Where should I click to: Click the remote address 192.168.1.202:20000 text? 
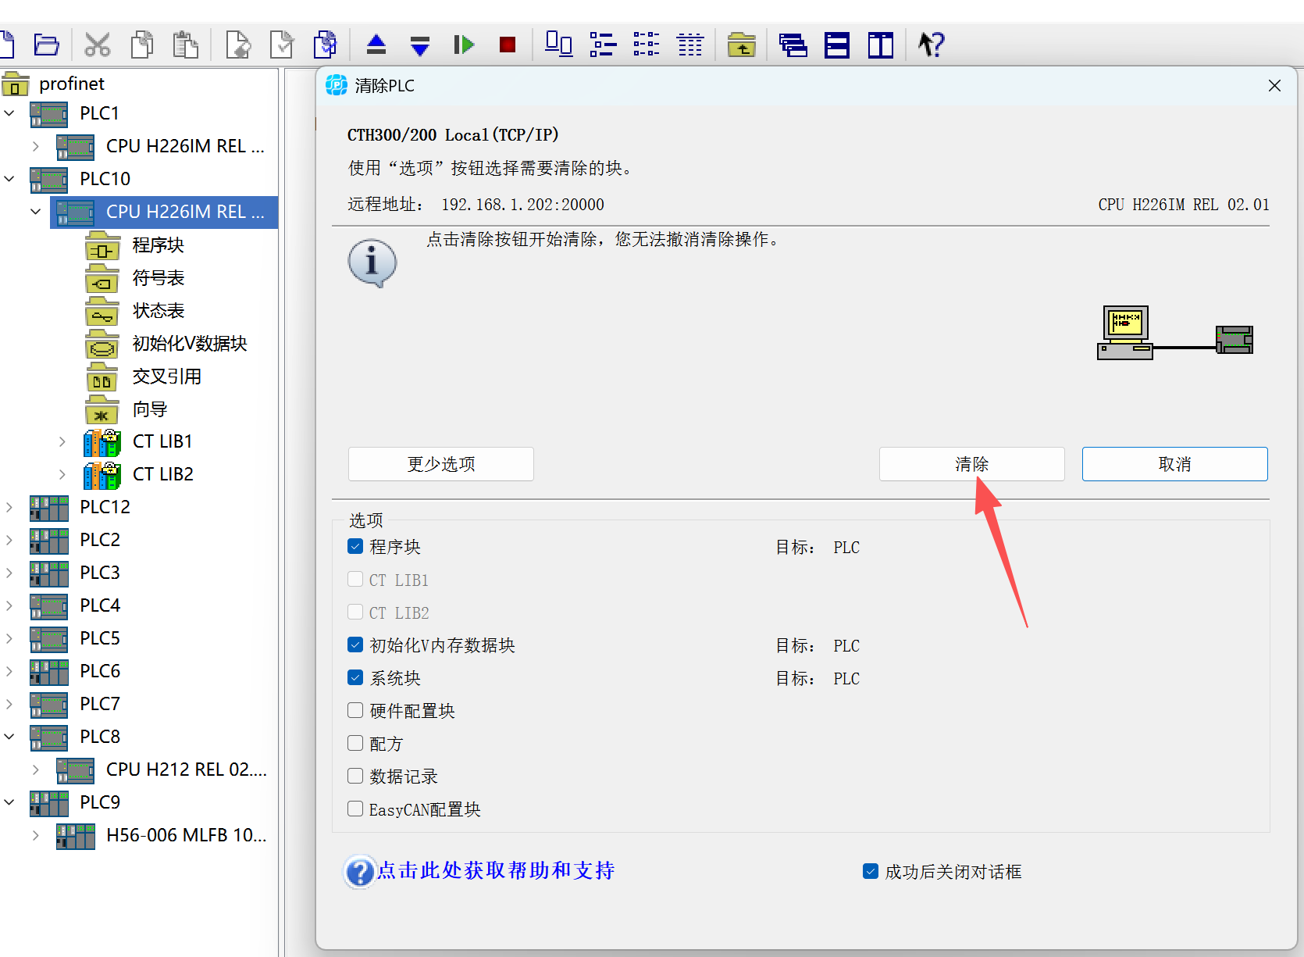(x=522, y=205)
